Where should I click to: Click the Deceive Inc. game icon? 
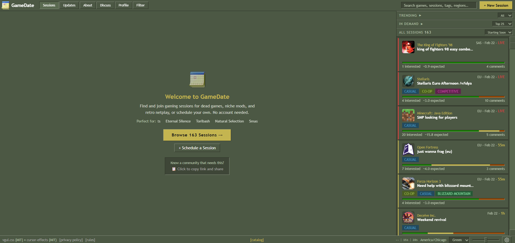click(x=408, y=217)
